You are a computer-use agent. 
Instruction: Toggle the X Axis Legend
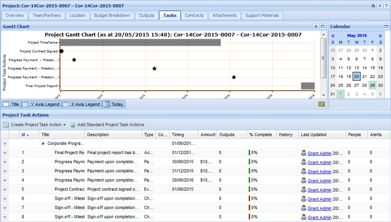coord(82,105)
